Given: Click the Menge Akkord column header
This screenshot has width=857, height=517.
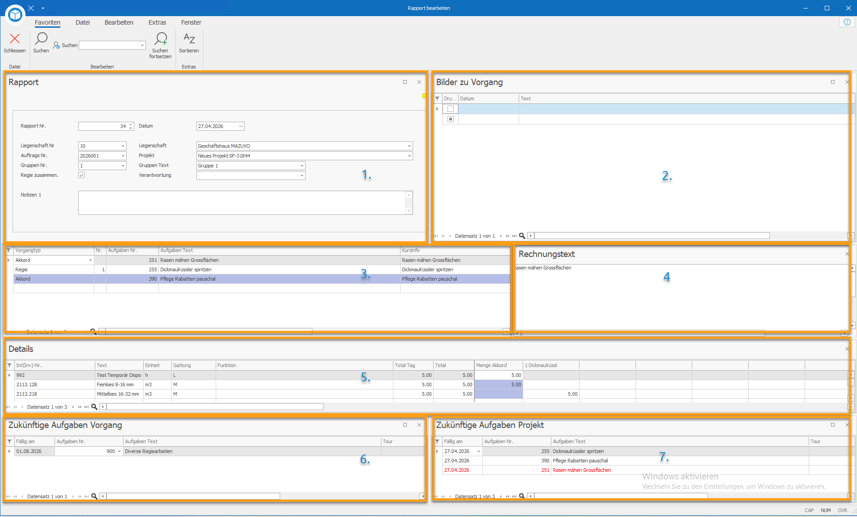Looking at the screenshot, I should pos(499,365).
